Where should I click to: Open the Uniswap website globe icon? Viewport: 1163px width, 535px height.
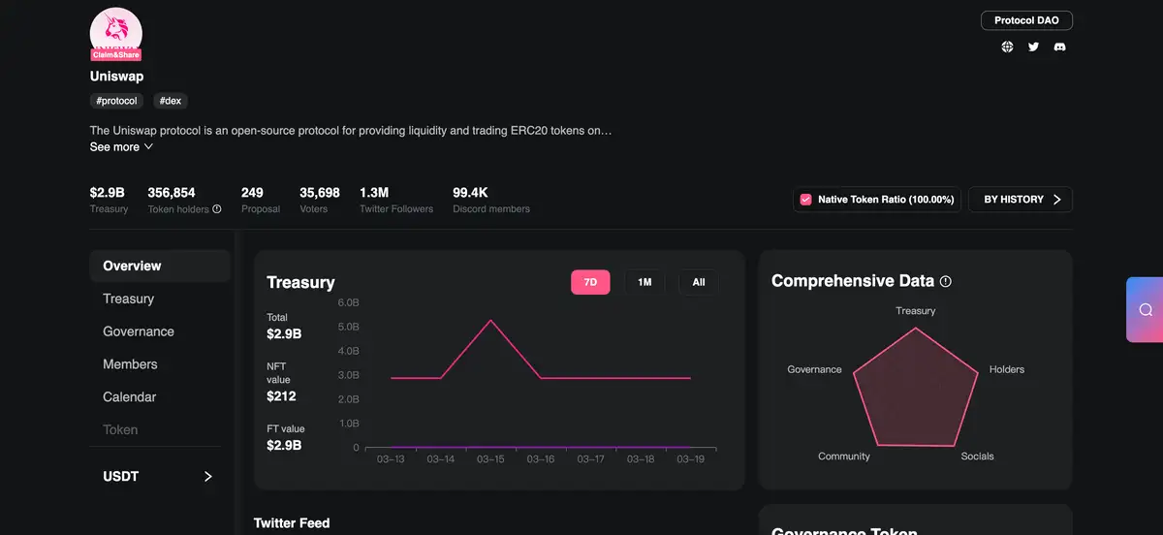click(1007, 47)
